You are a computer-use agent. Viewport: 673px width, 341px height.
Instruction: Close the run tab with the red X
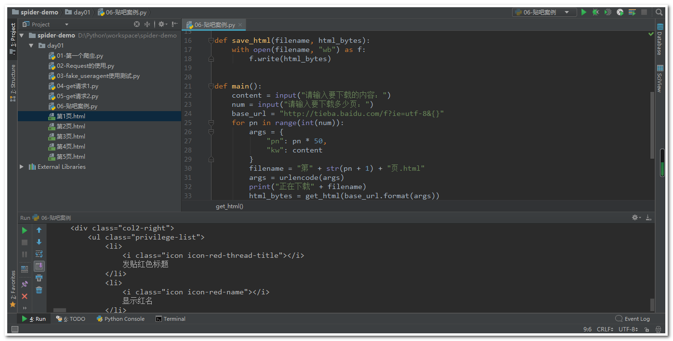point(25,296)
